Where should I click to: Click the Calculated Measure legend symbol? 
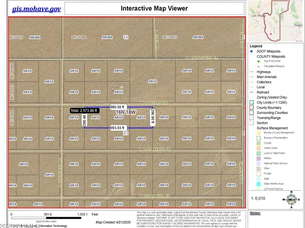[258, 66]
